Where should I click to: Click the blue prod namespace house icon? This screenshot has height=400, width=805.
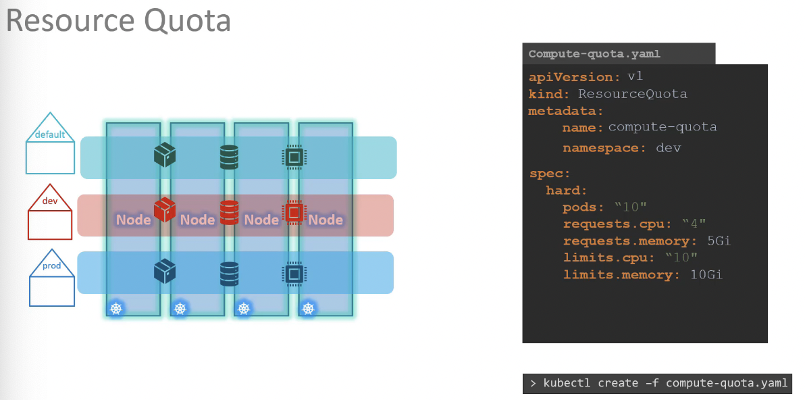coord(52,278)
